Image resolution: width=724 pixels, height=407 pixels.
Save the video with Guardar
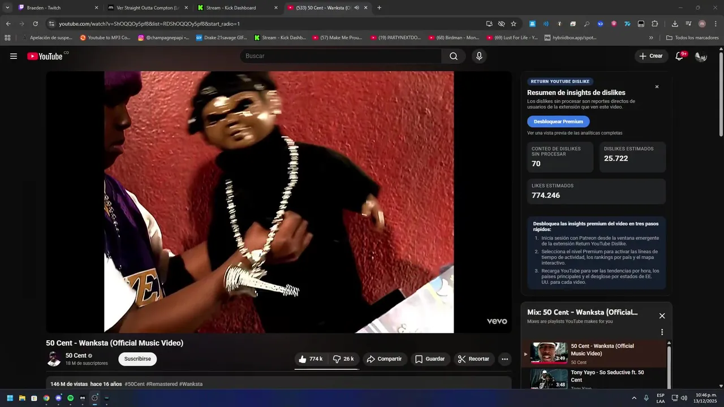click(x=430, y=359)
